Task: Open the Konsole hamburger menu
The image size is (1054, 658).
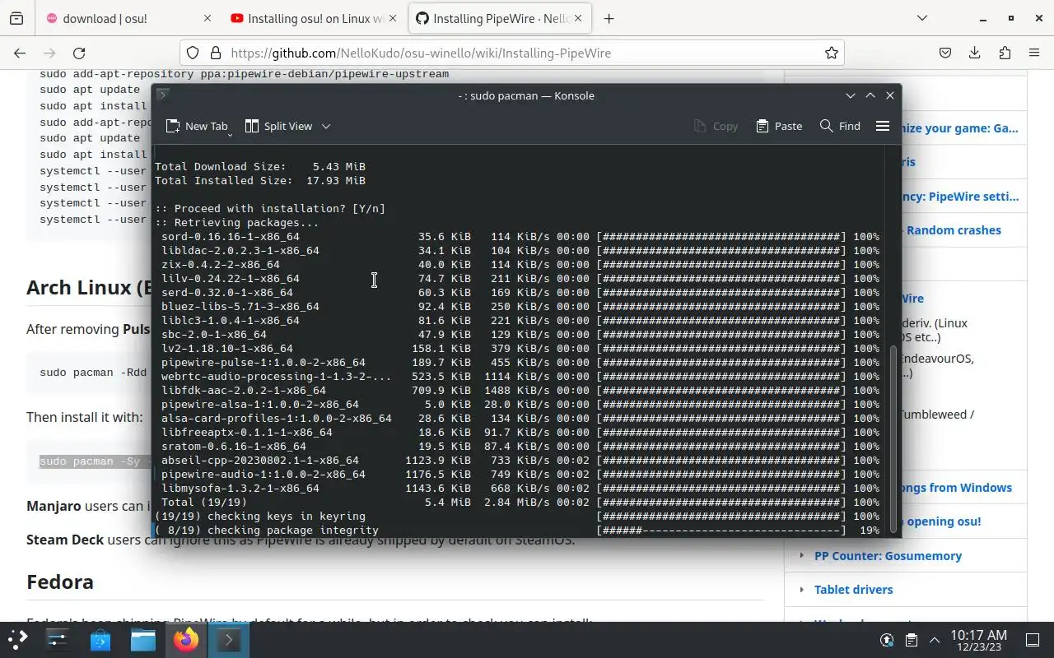Action: 883,126
